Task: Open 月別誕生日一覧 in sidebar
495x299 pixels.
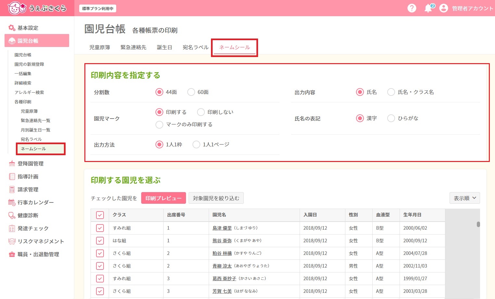Action: [35, 130]
